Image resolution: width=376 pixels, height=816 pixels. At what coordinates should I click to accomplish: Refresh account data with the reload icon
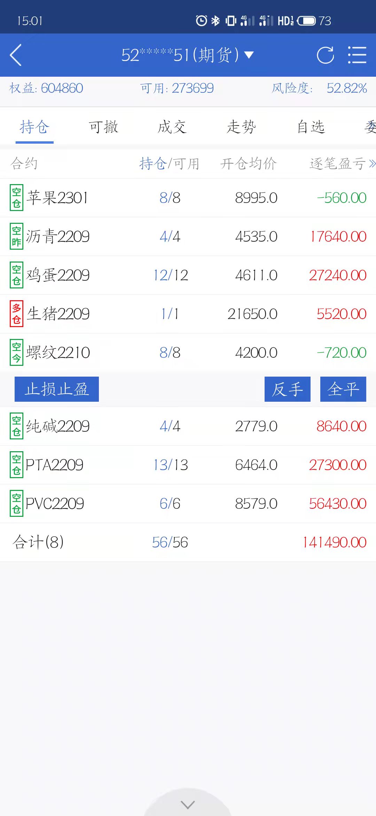(325, 55)
